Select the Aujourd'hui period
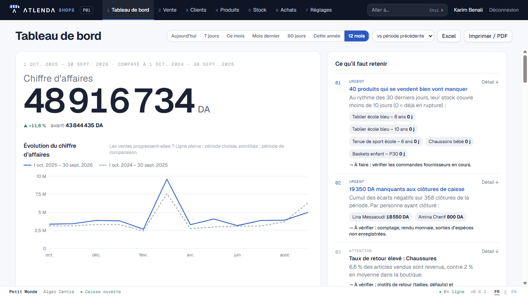Image resolution: width=528 pixels, height=297 pixels. pyautogui.click(x=184, y=36)
